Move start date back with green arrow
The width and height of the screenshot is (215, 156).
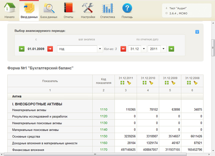(22, 49)
